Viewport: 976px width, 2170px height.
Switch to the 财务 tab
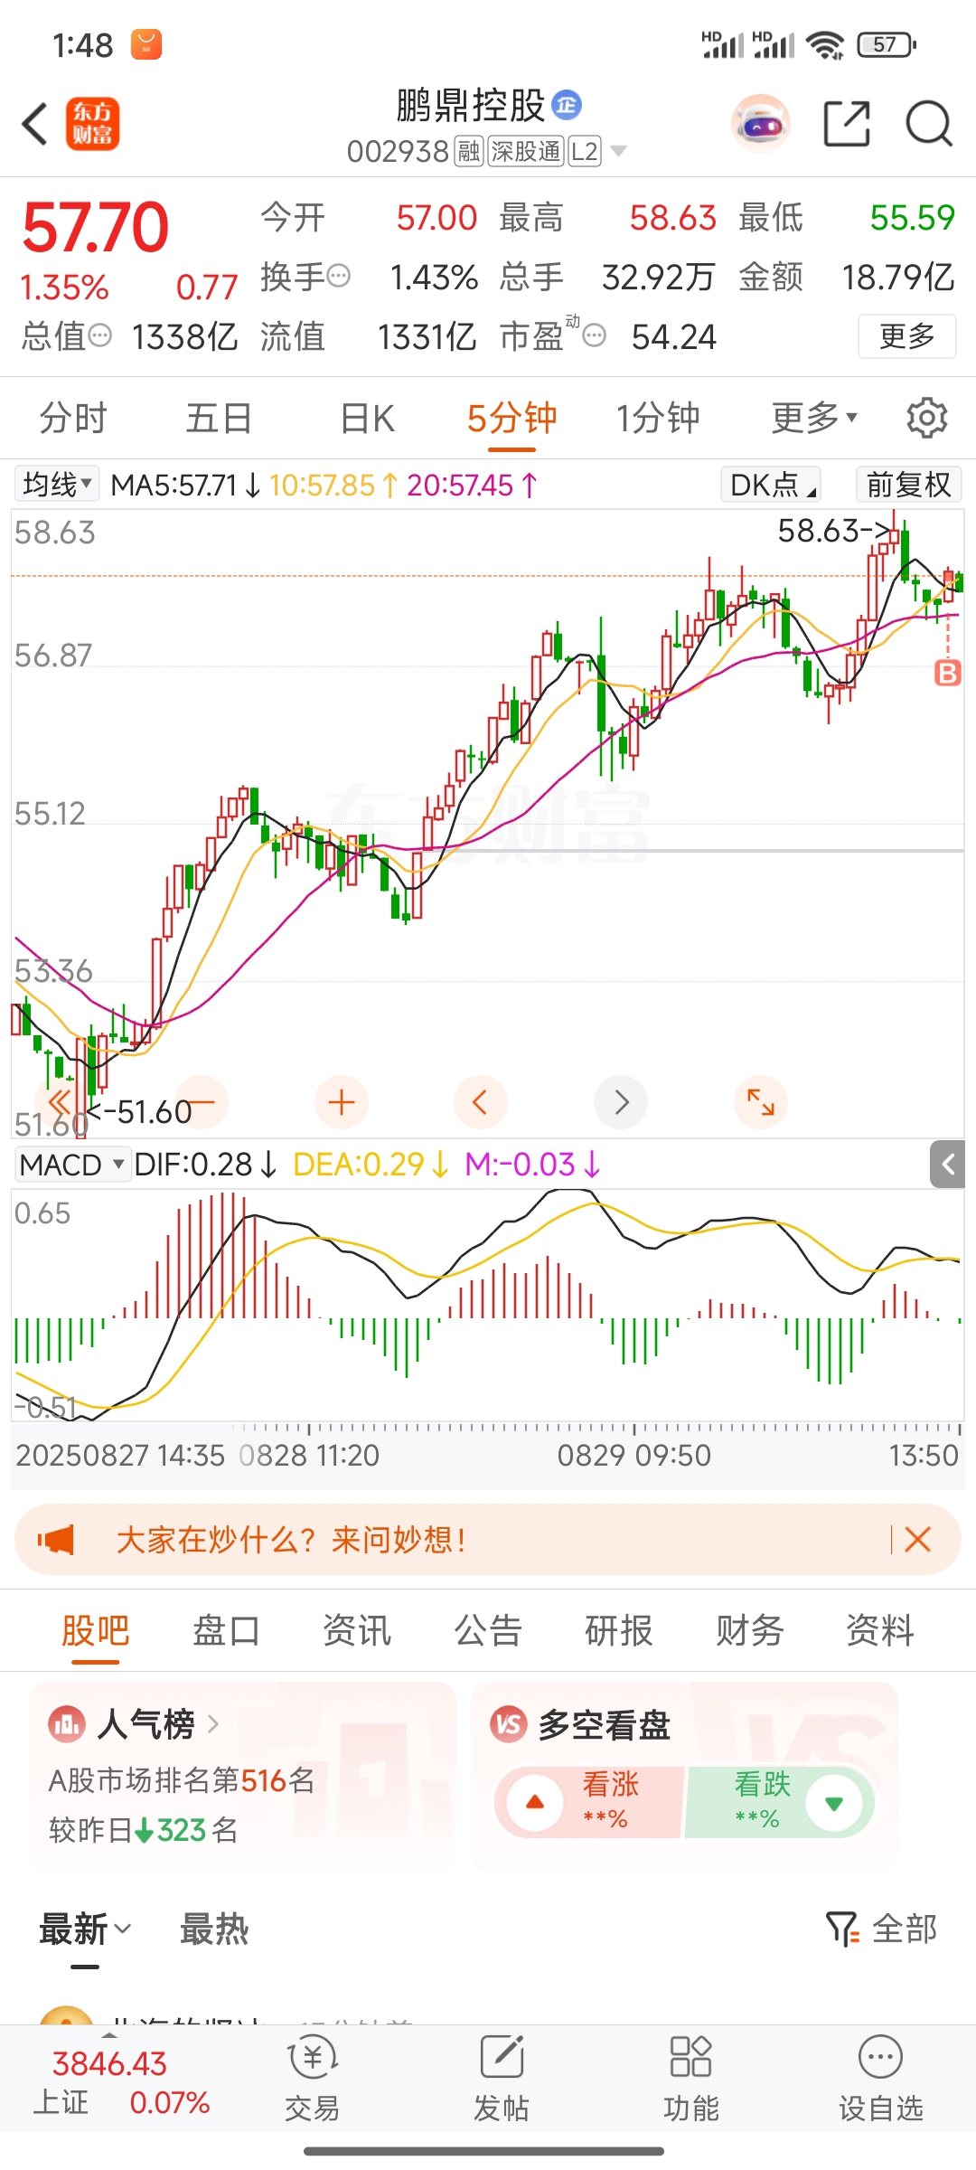(x=749, y=1631)
